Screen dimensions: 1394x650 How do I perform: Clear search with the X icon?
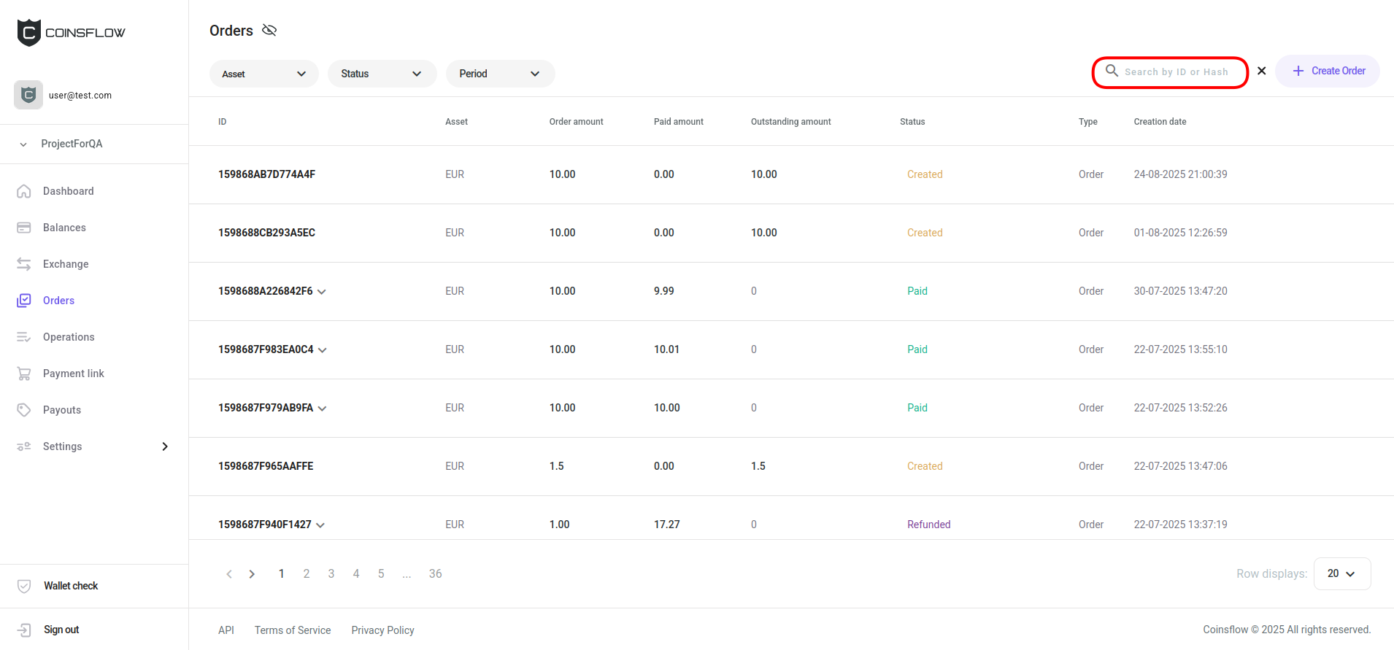tap(1261, 71)
